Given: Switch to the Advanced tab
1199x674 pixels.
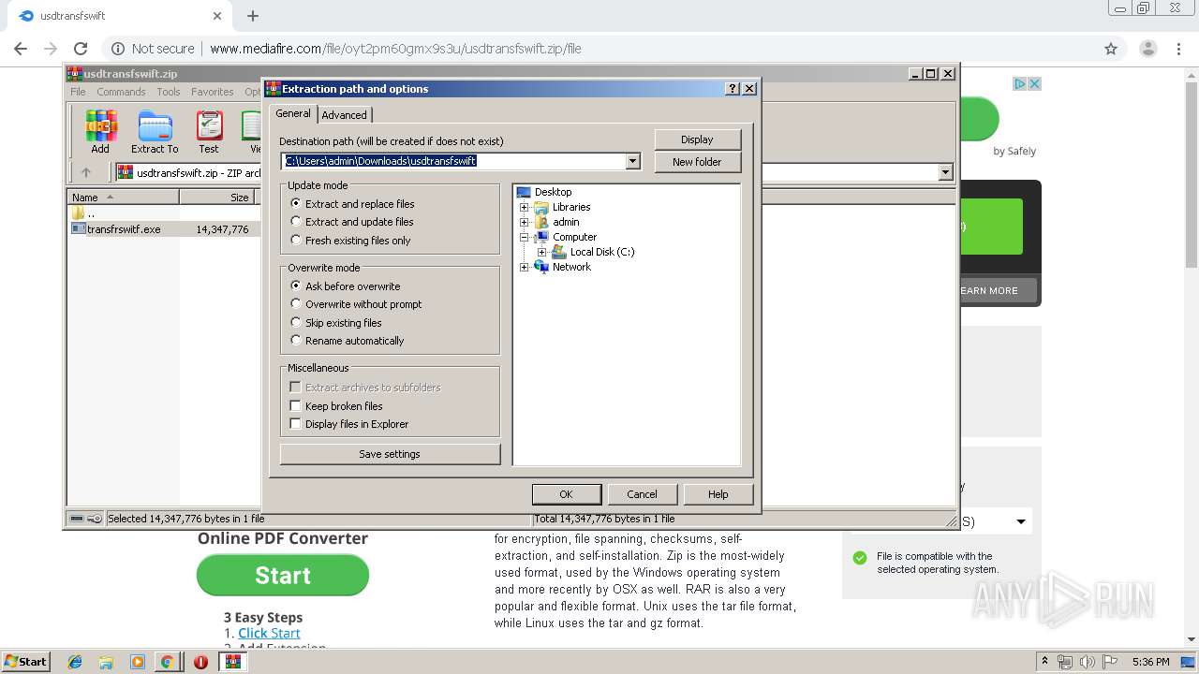Looking at the screenshot, I should pyautogui.click(x=345, y=115).
